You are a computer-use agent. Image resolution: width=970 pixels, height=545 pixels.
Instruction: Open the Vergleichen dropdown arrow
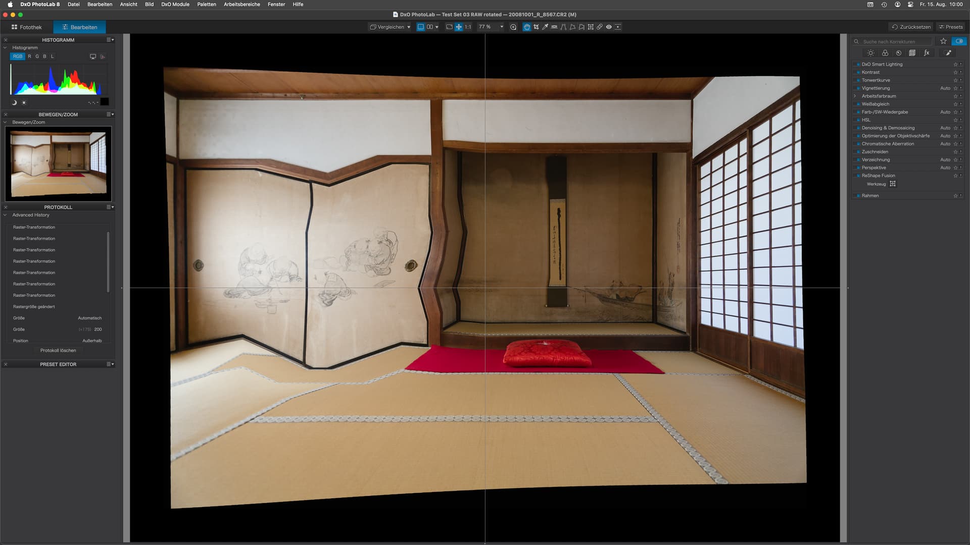pyautogui.click(x=409, y=27)
